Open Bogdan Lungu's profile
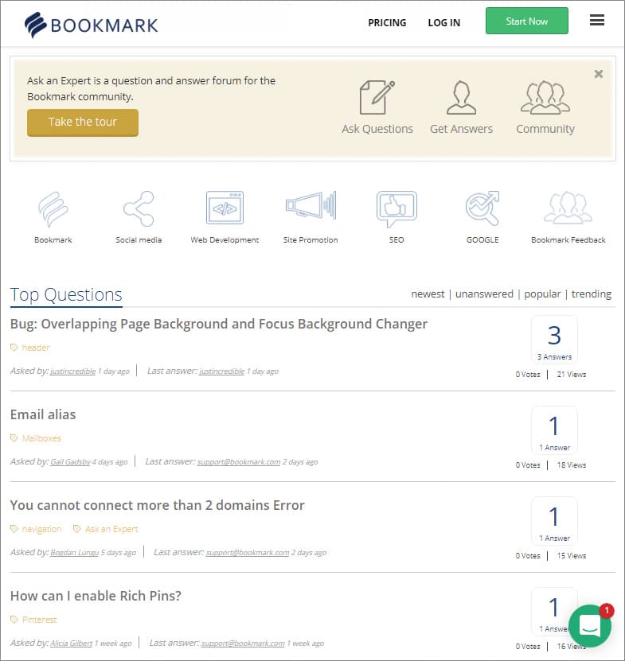 [x=74, y=553]
